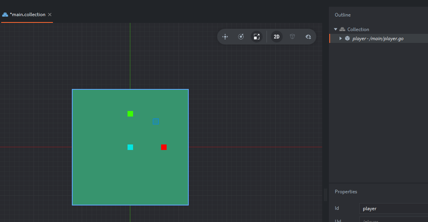Click the cyan center scale handle
Viewport: 428px width, 222px height.
coord(130,147)
